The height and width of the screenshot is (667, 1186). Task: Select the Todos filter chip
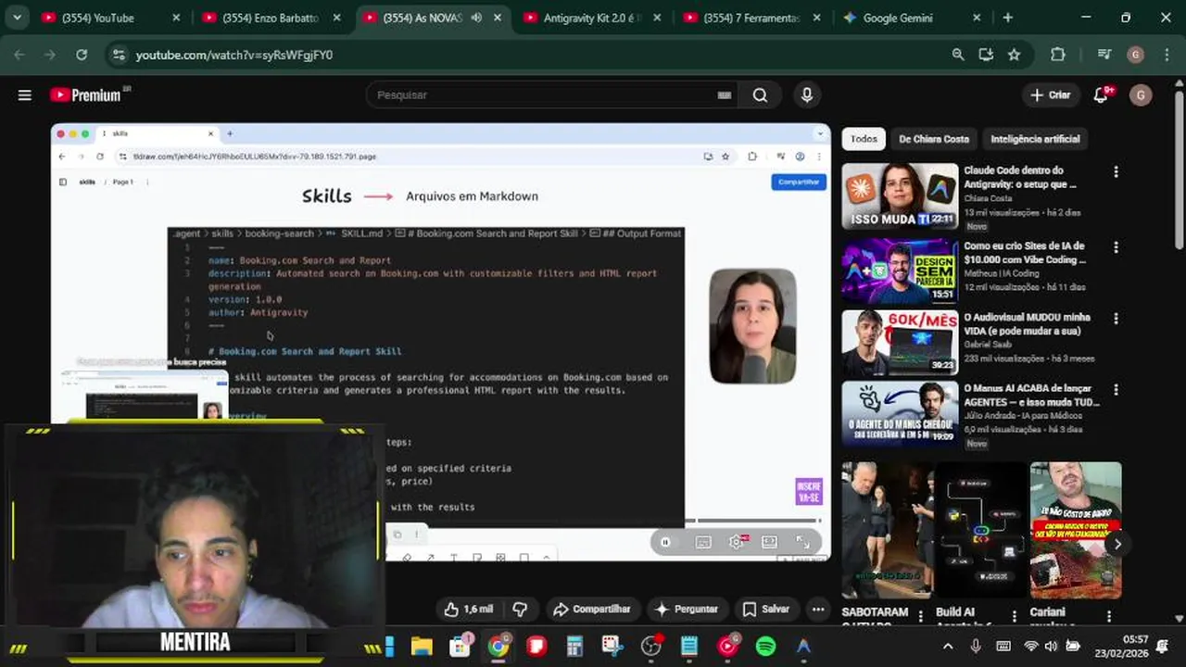(x=864, y=139)
